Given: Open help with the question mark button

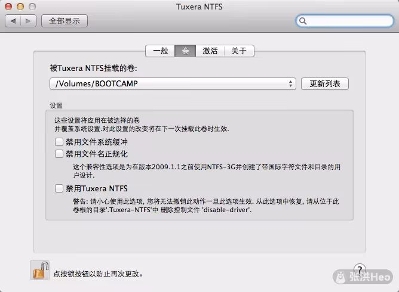Looking at the screenshot, I should click(360, 269).
